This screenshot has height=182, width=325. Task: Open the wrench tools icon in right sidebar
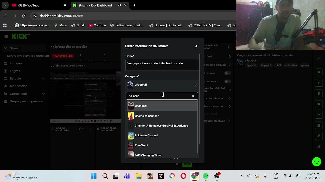tap(319, 136)
